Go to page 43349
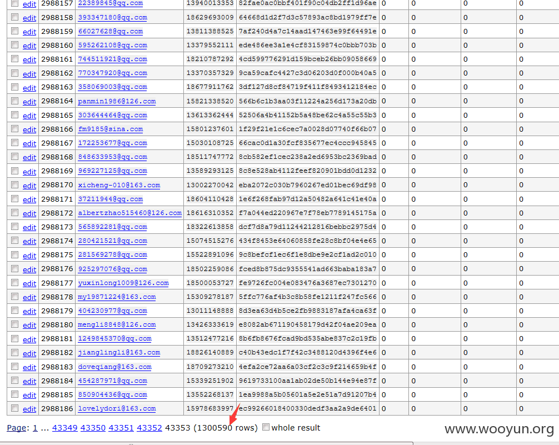The width and height of the screenshot is (559, 445). click(65, 428)
